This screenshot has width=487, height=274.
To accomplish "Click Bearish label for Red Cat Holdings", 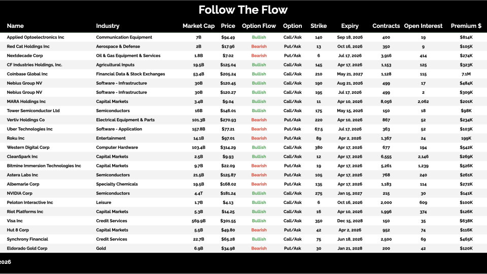I will click(259, 47).
